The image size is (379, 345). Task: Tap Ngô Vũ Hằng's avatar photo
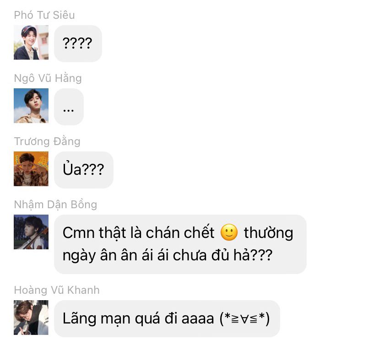(31, 106)
